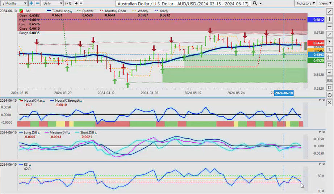The width and height of the screenshot is (334, 194).
Task: Select the TEXT annotation tool
Action: pos(329,80)
